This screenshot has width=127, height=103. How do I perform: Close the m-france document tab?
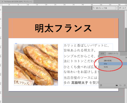click(2, 2)
